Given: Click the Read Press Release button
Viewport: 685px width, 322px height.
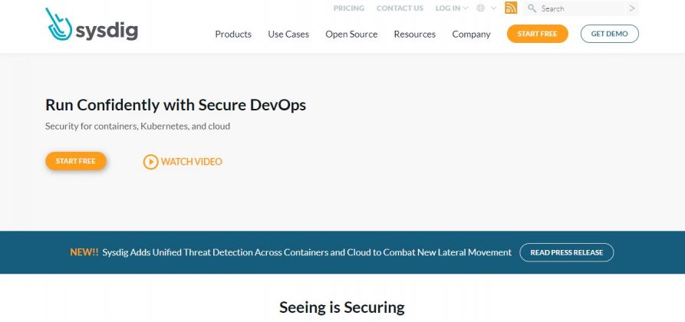Looking at the screenshot, I should click(x=567, y=252).
